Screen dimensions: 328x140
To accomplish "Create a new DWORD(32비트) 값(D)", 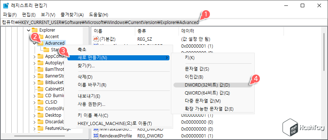I will click(213, 85).
